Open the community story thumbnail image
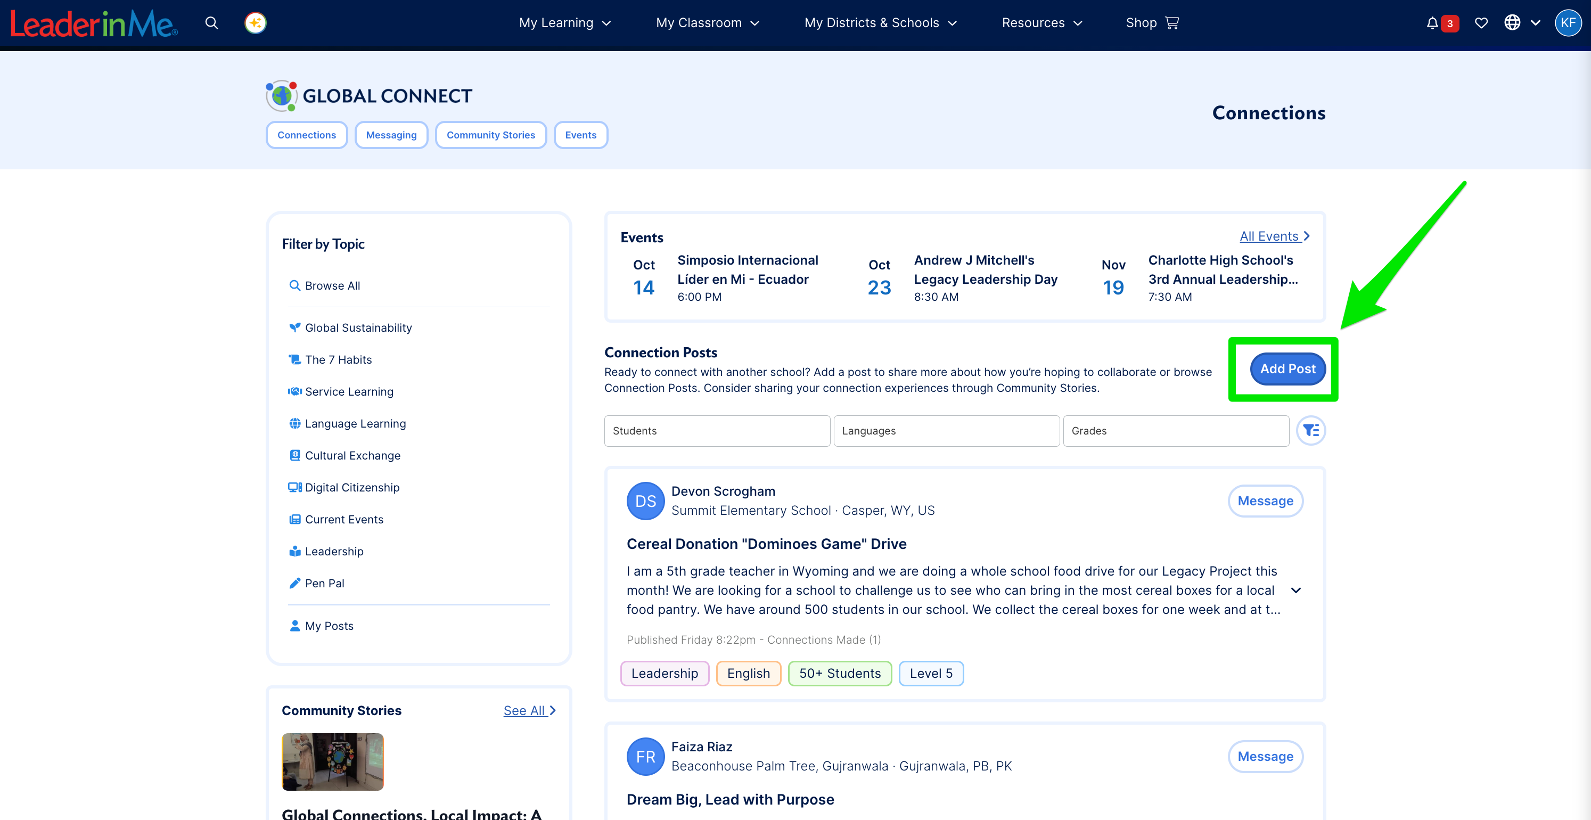 pyautogui.click(x=332, y=761)
